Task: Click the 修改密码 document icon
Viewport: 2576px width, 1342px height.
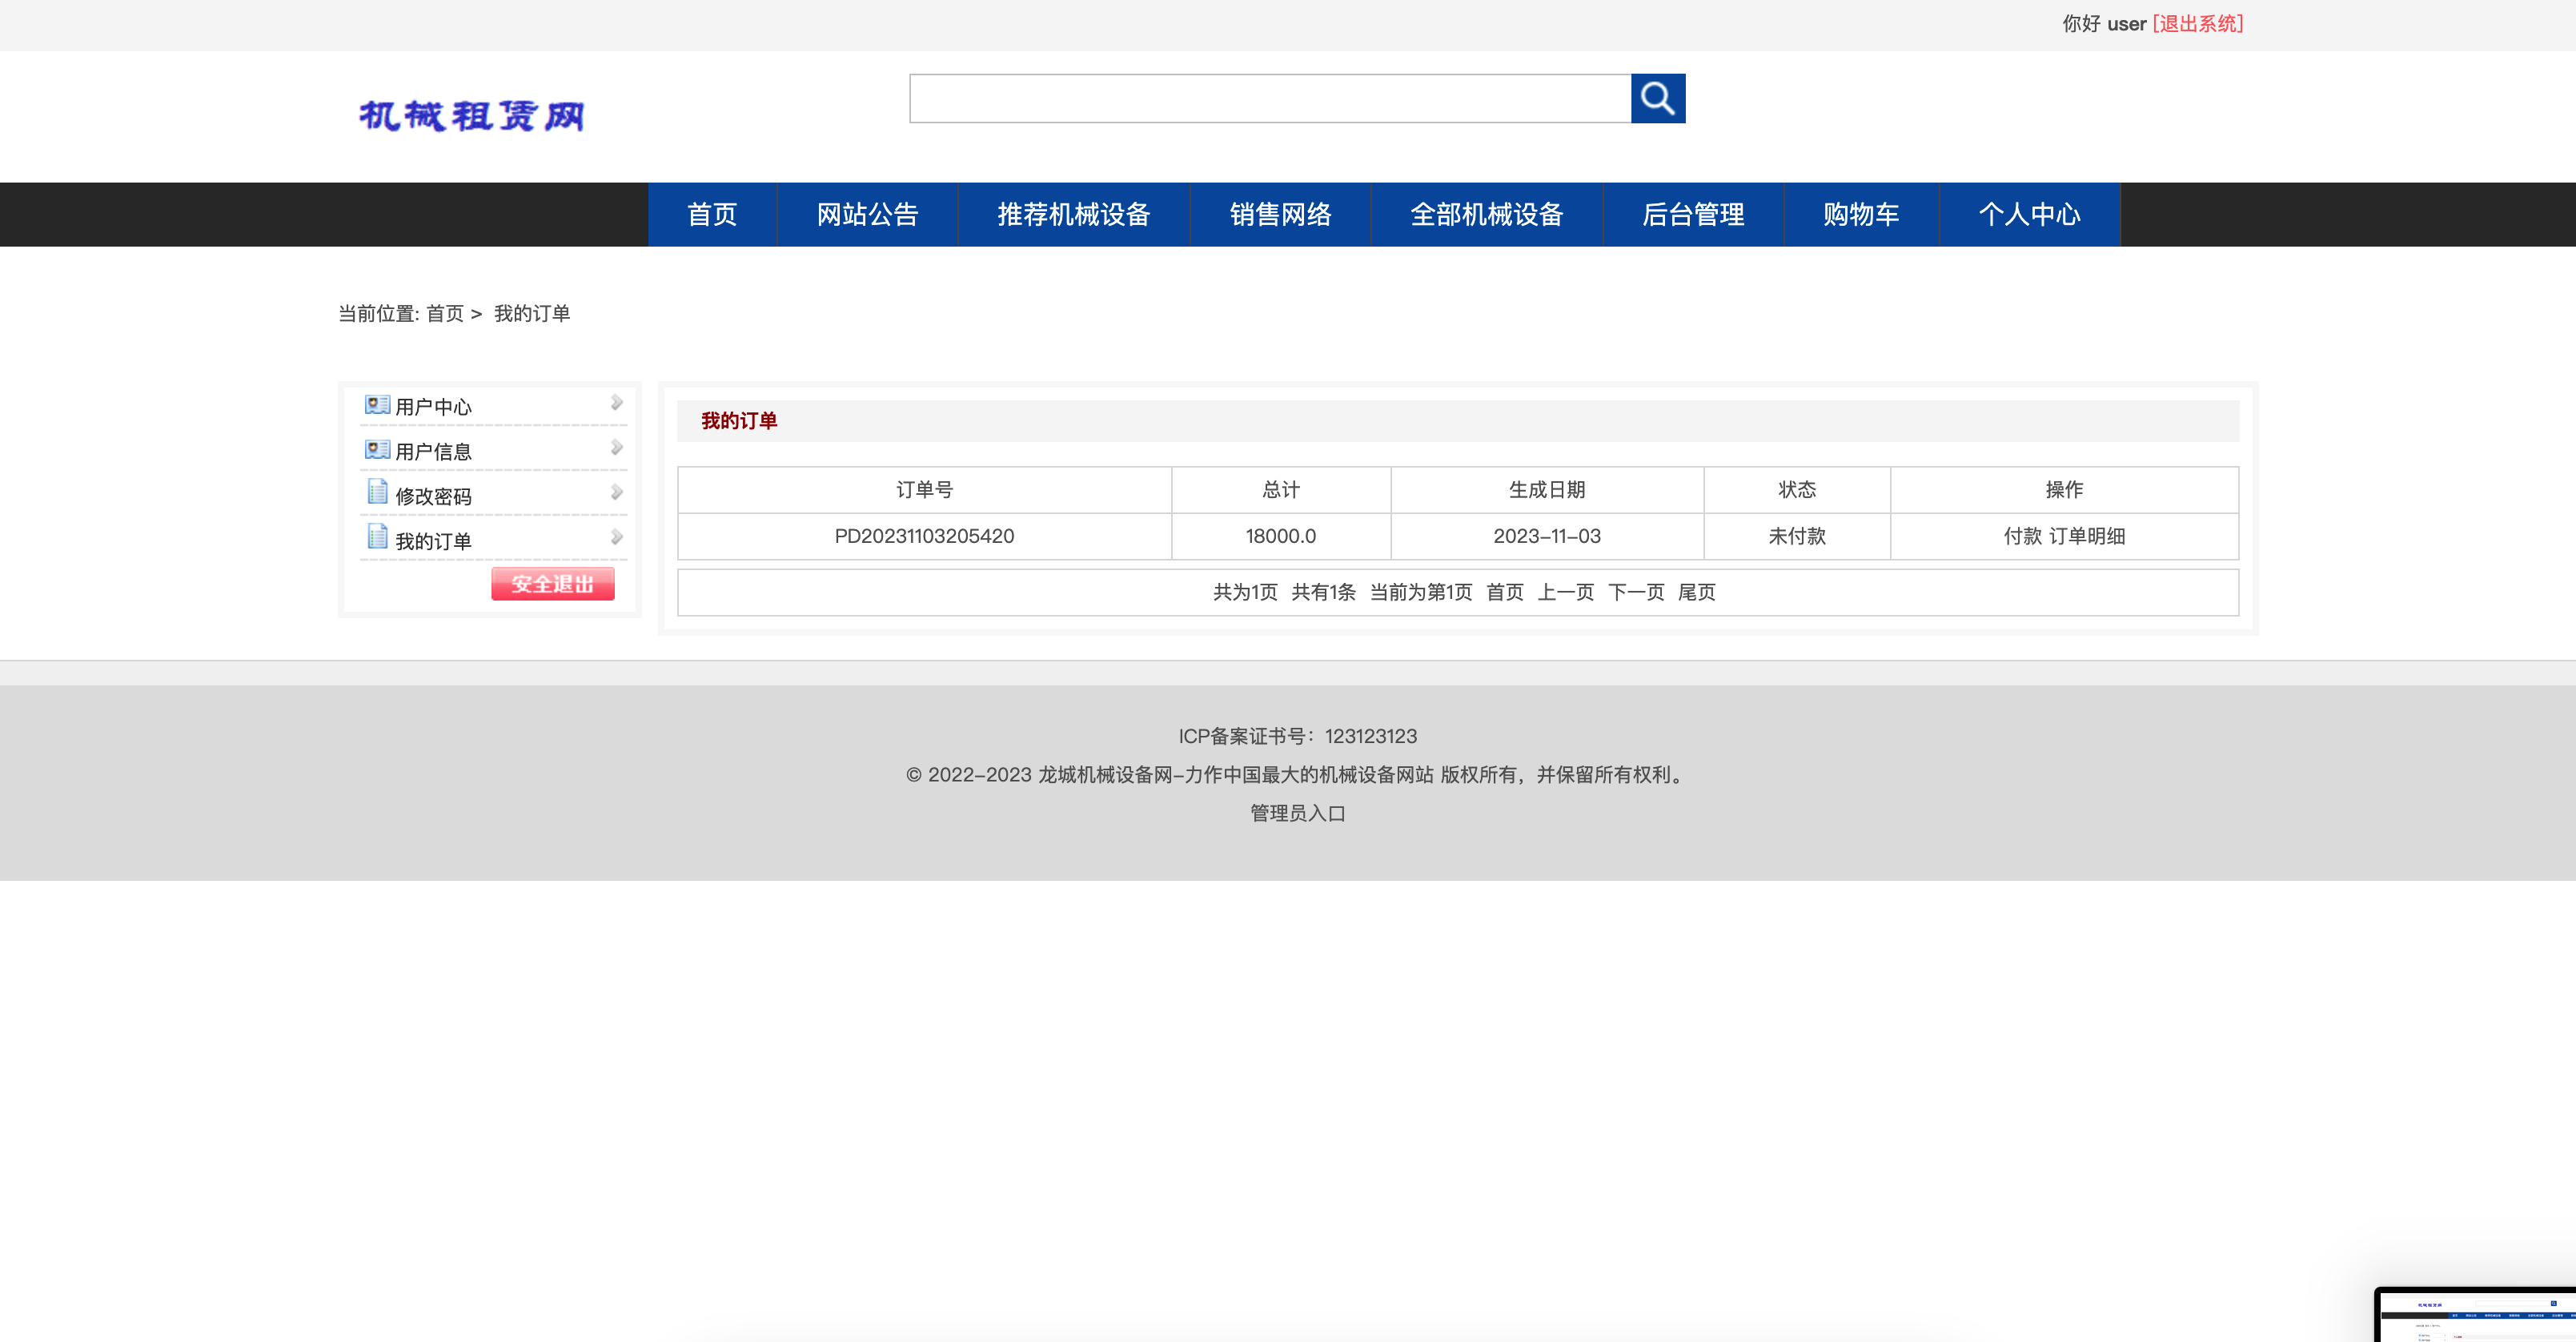Action: click(x=377, y=492)
